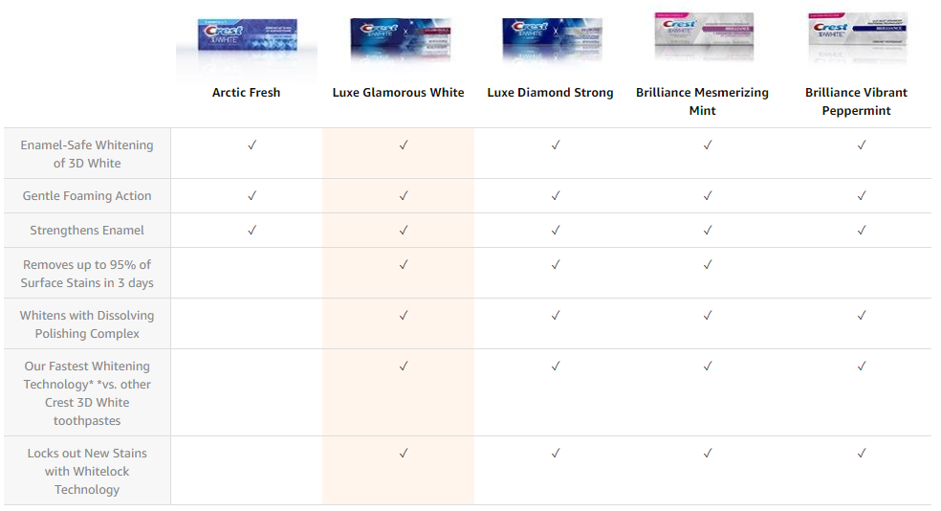Click Arctic Fresh checkmark for Enamel-Safe Whitening
The height and width of the screenshot is (511, 941).
(x=252, y=144)
